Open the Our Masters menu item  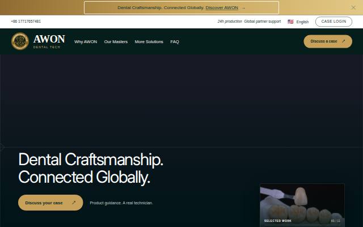[116, 41]
